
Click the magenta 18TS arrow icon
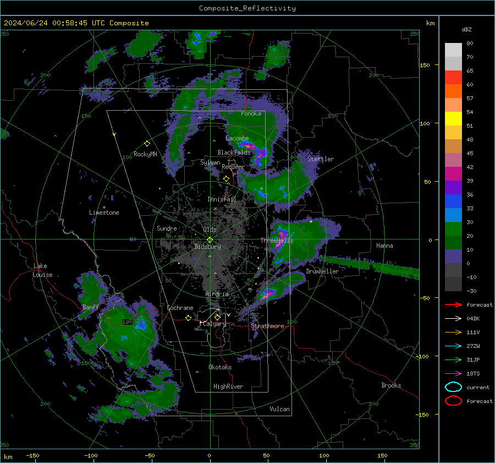[453, 374]
